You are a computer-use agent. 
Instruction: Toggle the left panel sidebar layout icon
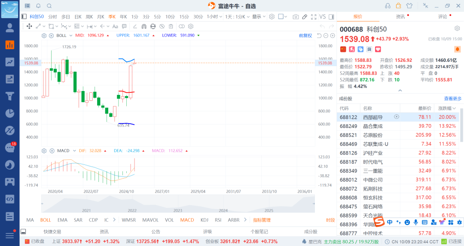tap(24, 17)
